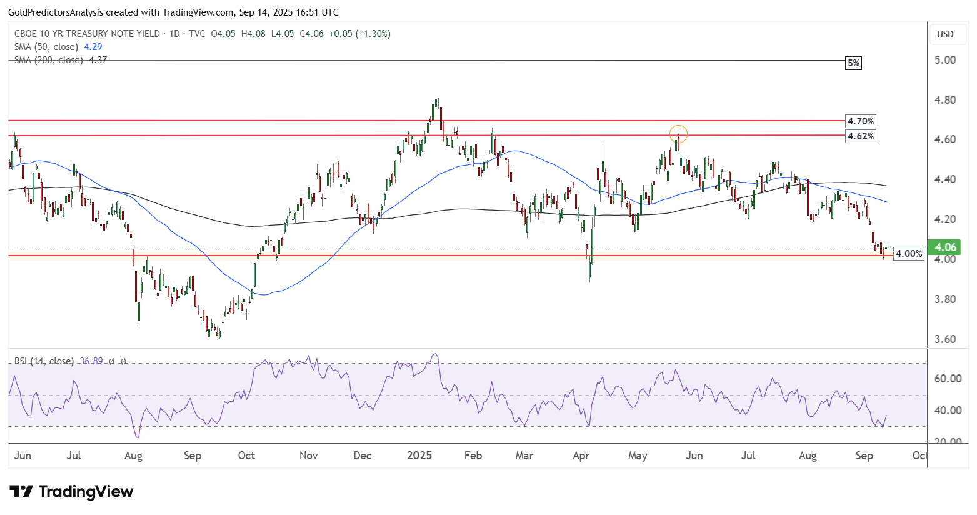Open the SMA (200, close) indicator legend
The width and height of the screenshot is (977, 515).
49,60
